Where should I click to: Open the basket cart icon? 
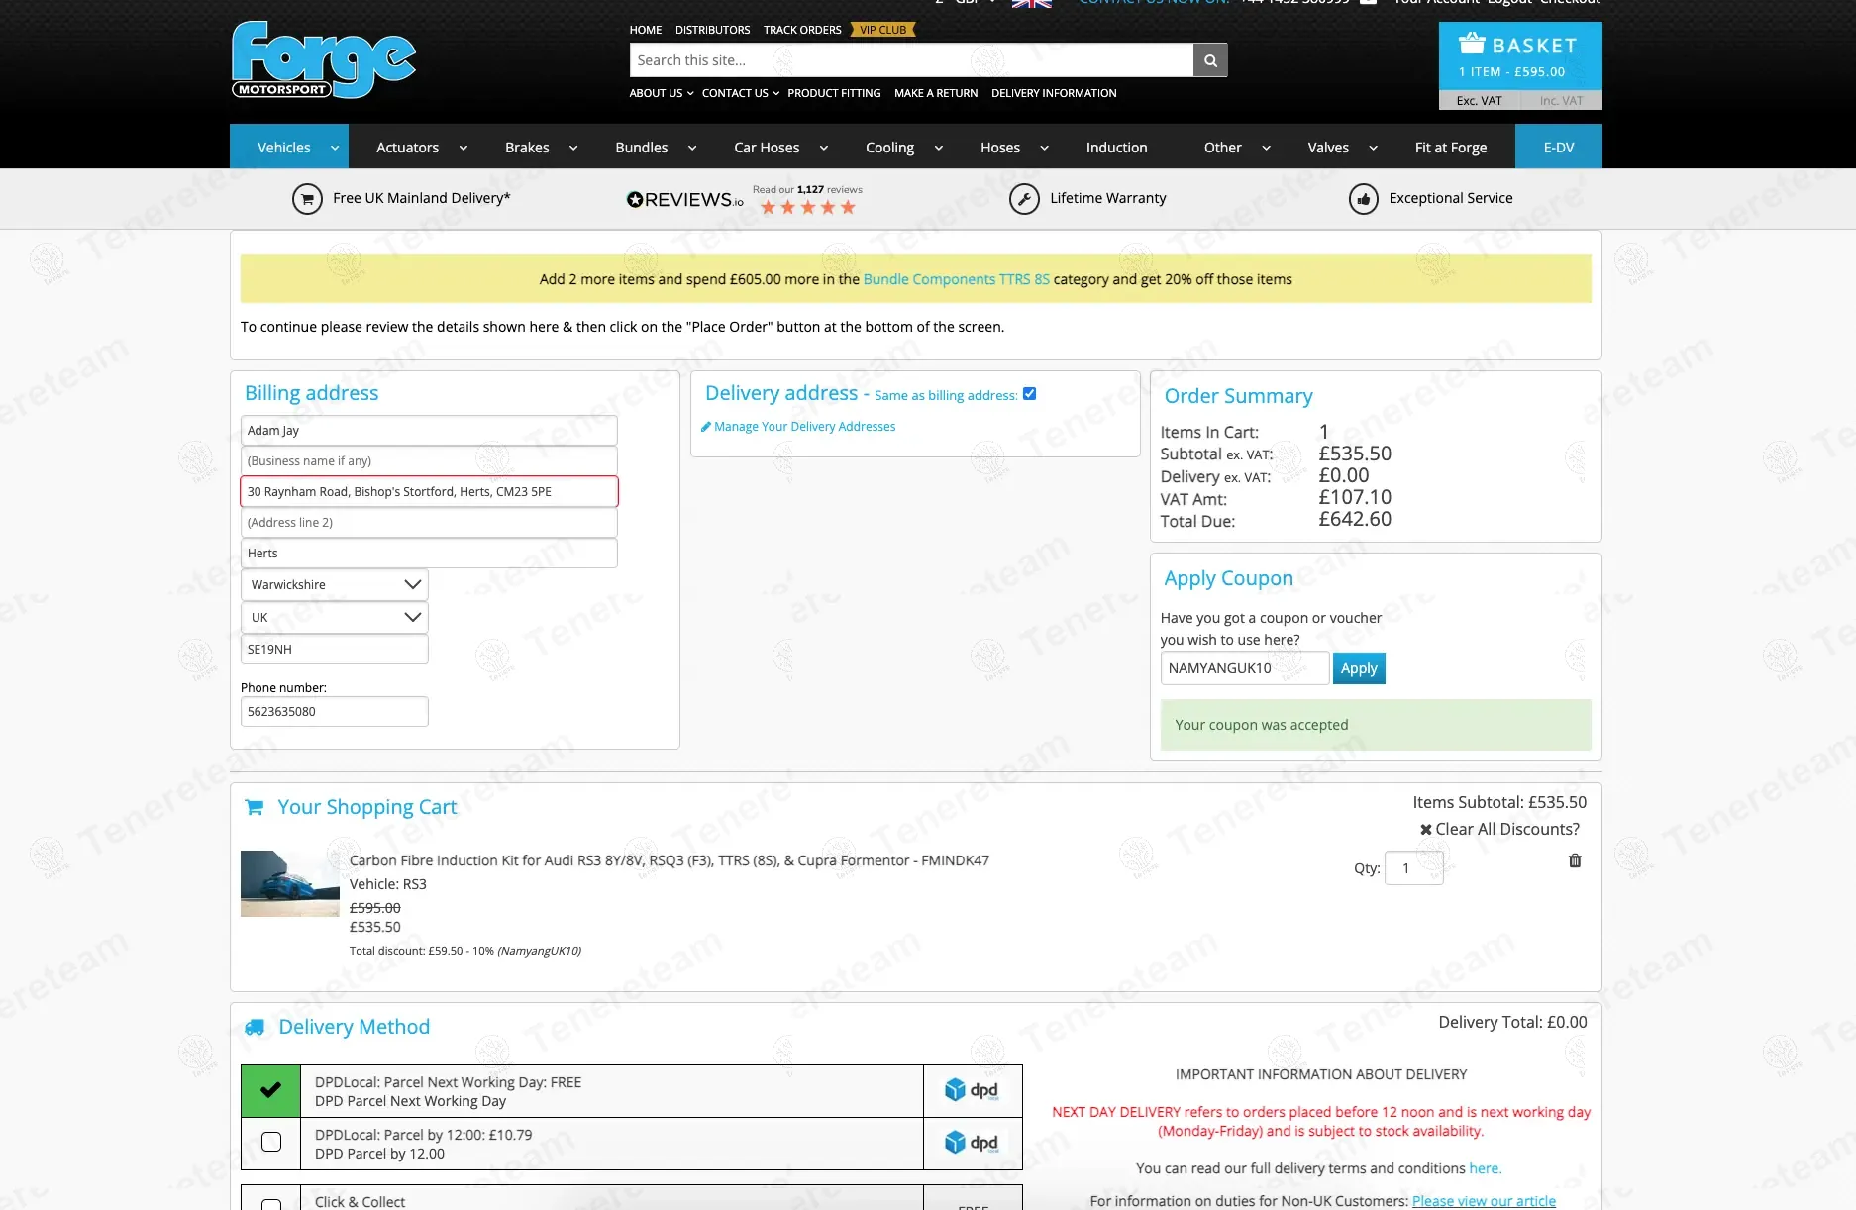[1472, 45]
